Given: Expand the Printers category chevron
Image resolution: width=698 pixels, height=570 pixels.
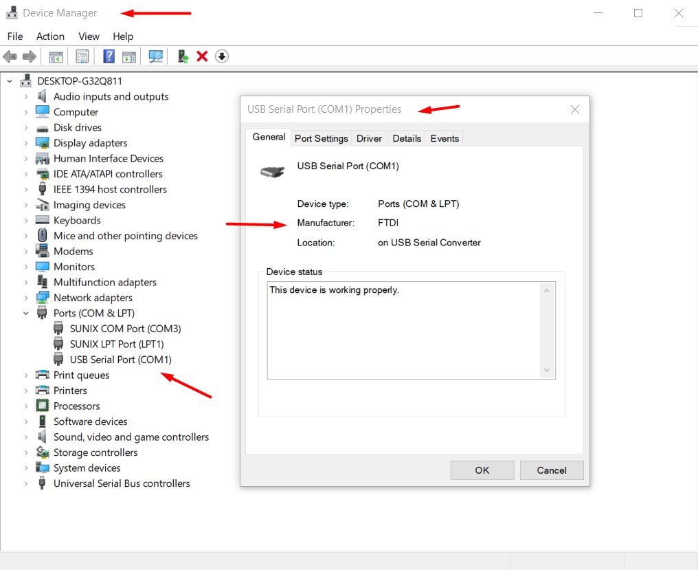Looking at the screenshot, I should pos(26,391).
